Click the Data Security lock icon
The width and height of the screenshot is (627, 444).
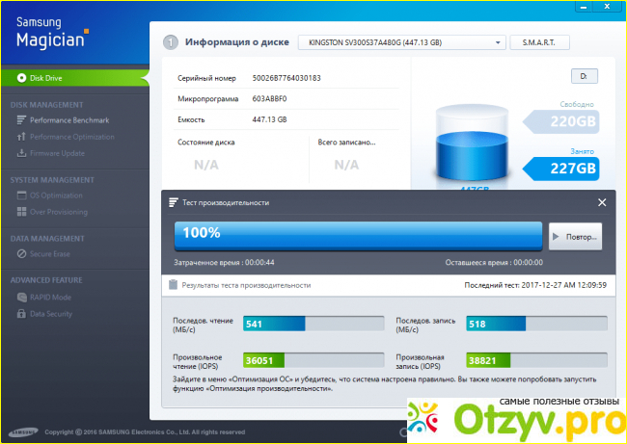pos(22,314)
